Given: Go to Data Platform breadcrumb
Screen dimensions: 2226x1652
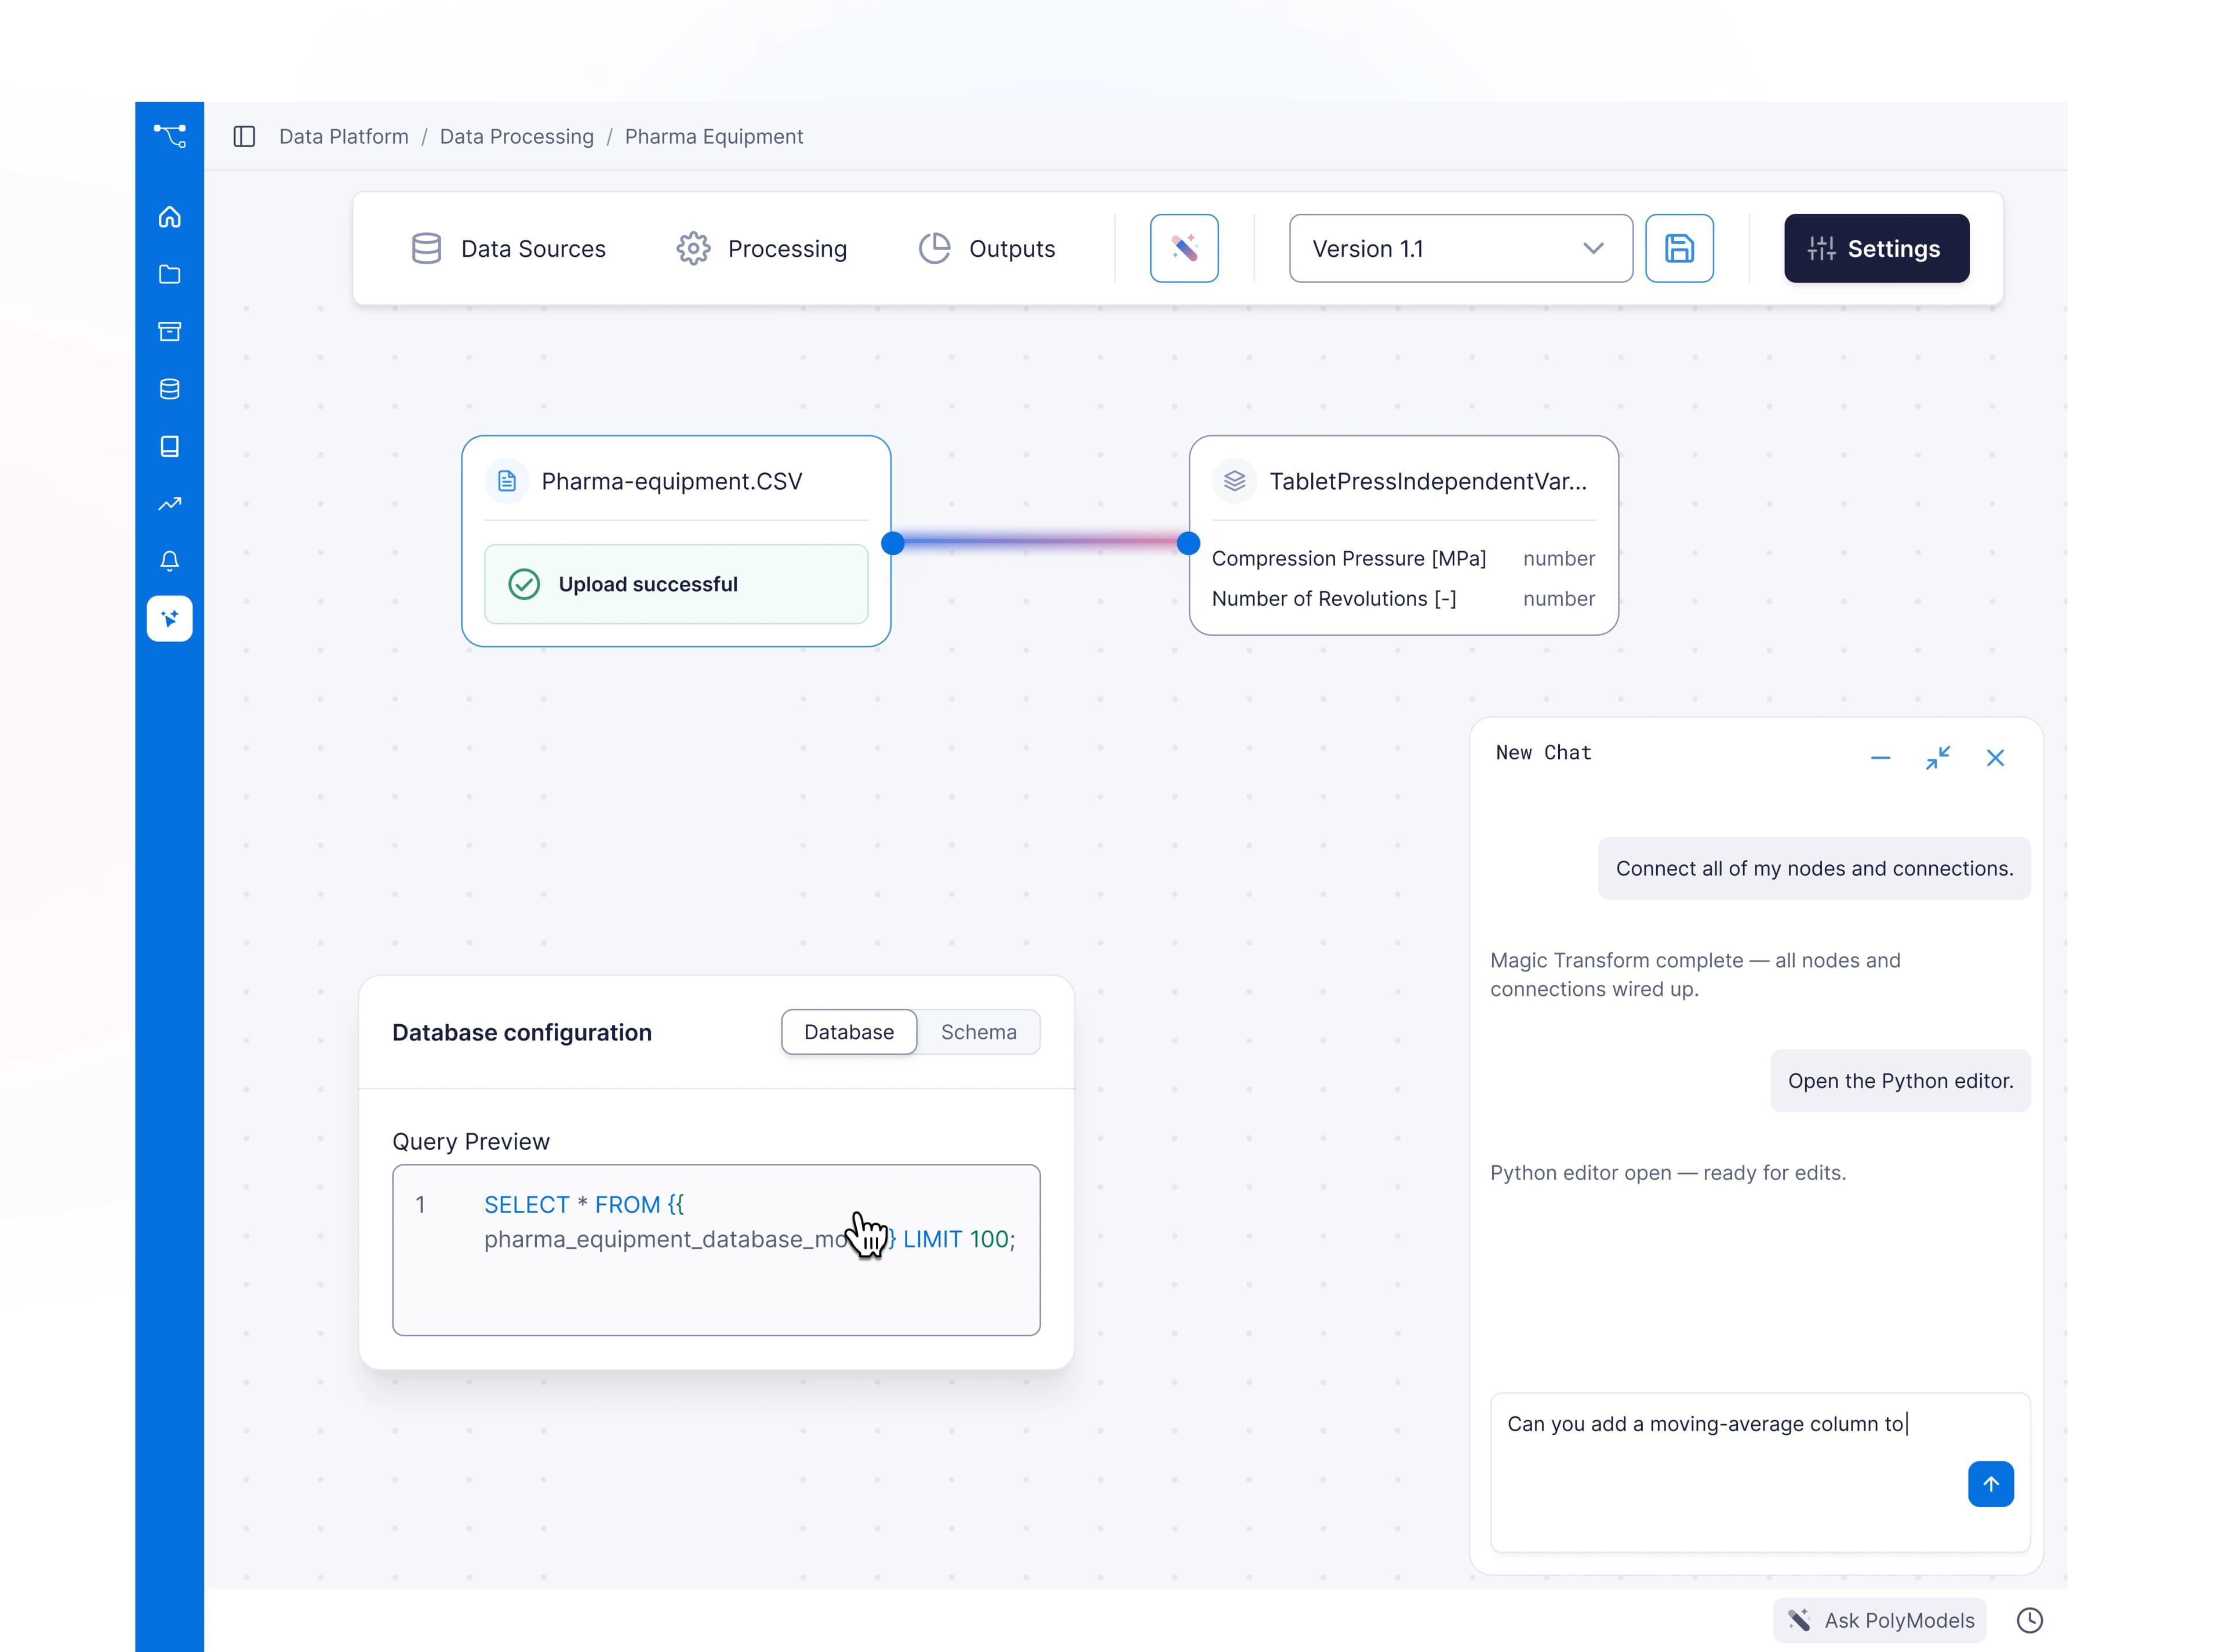Looking at the screenshot, I should coord(343,136).
